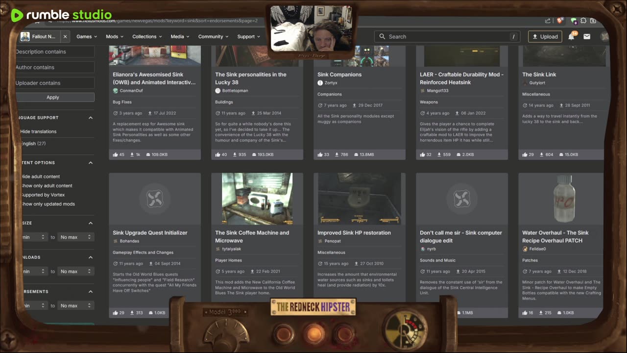This screenshot has width=627, height=353.
Task: Open the 'Player Homes' category link
Action: coord(229,260)
